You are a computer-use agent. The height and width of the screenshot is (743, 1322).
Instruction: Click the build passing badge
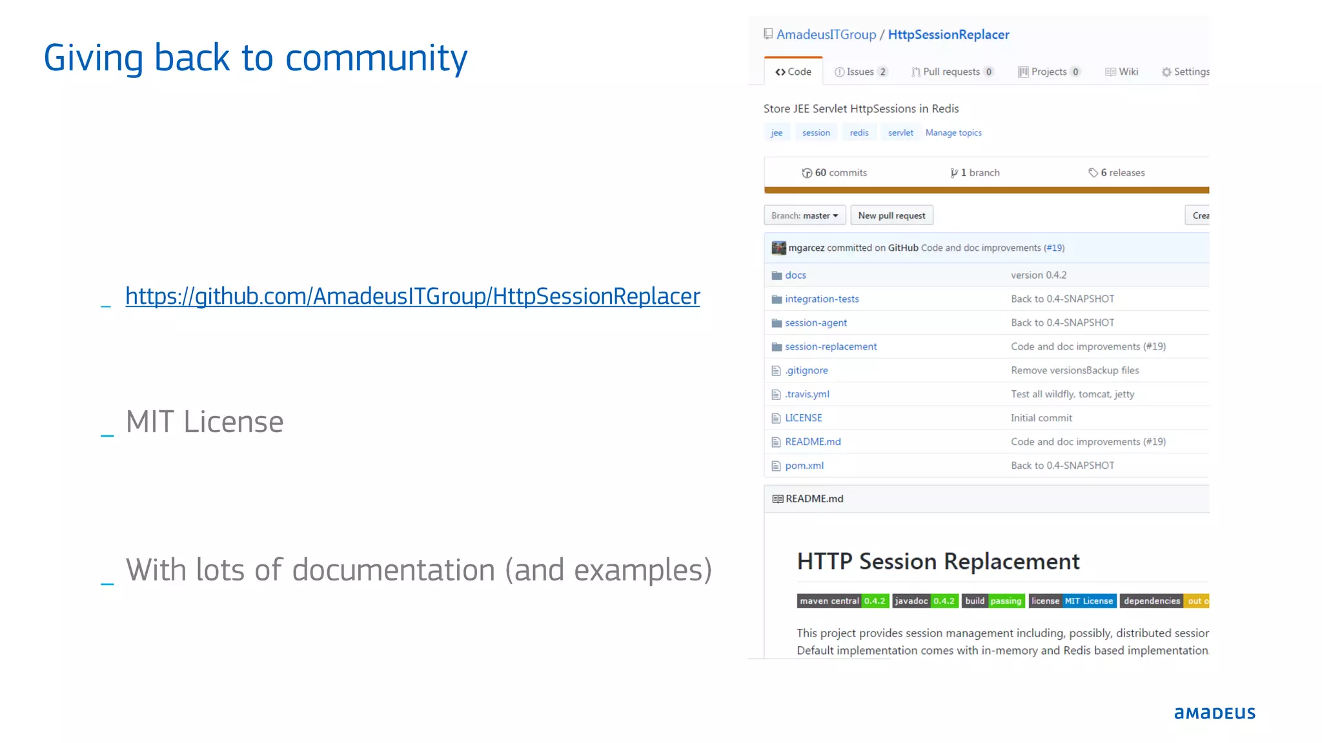993,601
